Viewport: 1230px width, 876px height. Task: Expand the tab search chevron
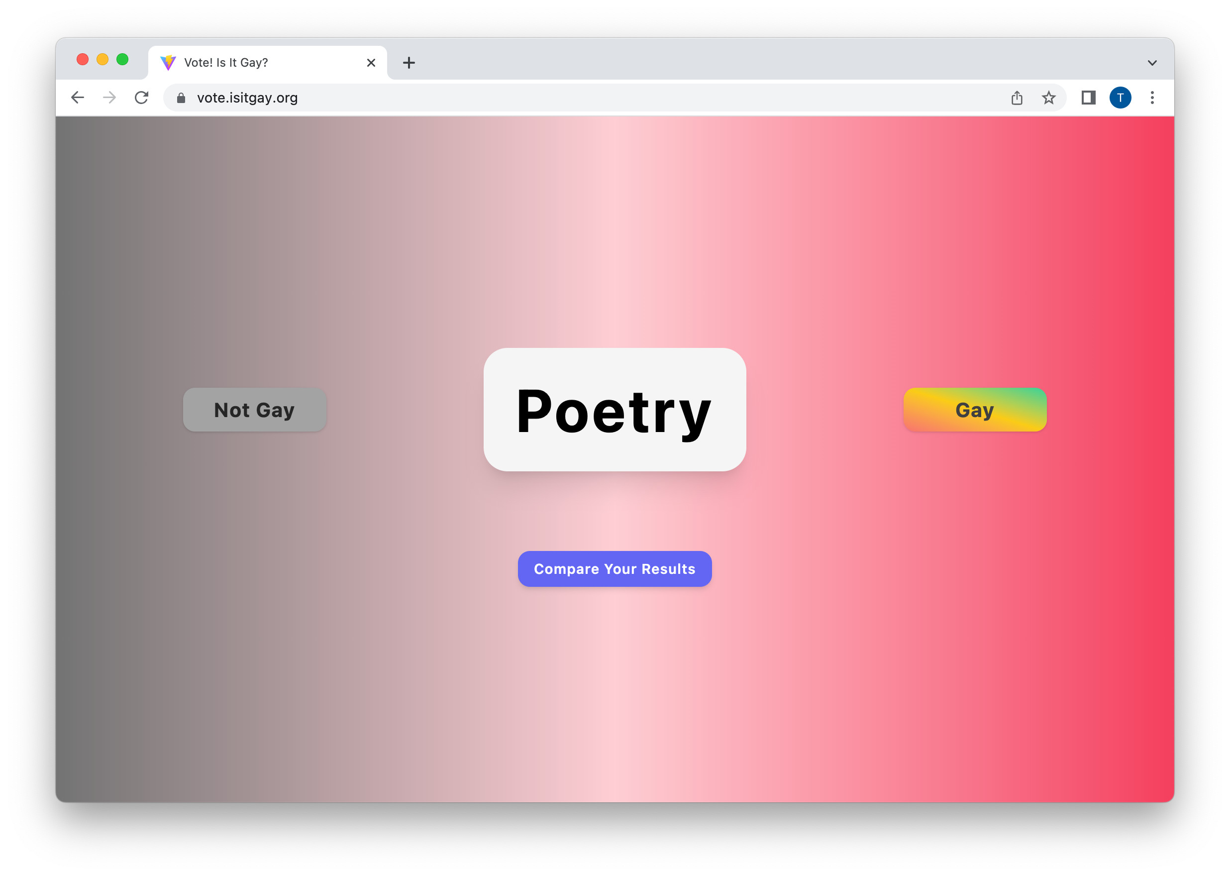(x=1152, y=63)
